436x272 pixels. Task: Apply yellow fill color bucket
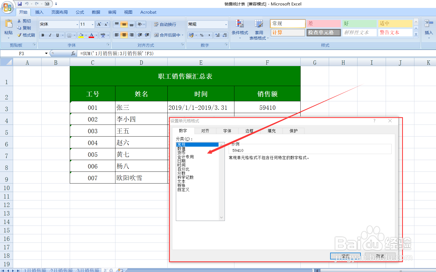coord(81,35)
